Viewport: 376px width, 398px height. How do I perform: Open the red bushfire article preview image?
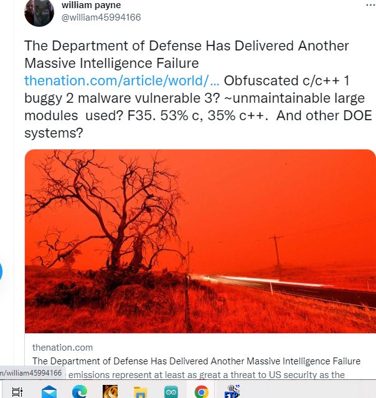[200, 241]
